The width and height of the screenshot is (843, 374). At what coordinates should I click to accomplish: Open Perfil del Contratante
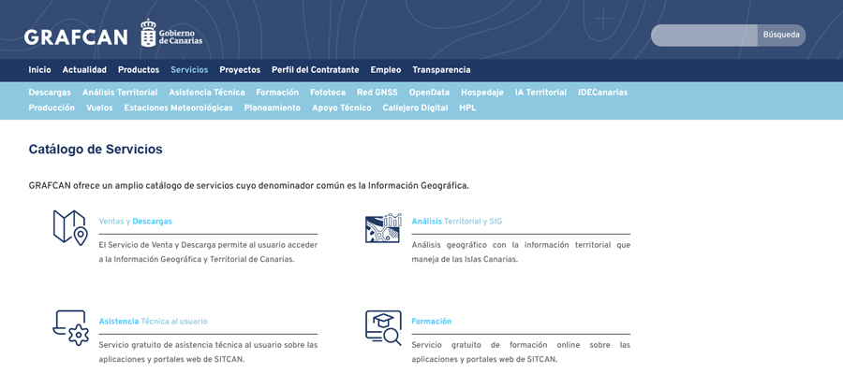pyautogui.click(x=315, y=70)
